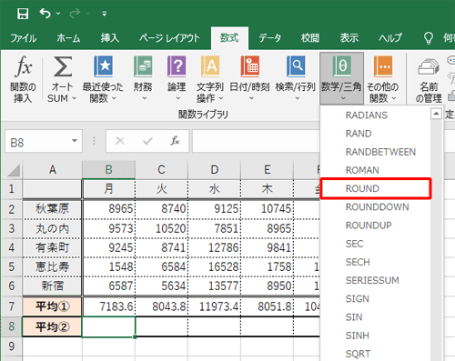
Task: Click the Undo arrow icon
Action: point(45,13)
